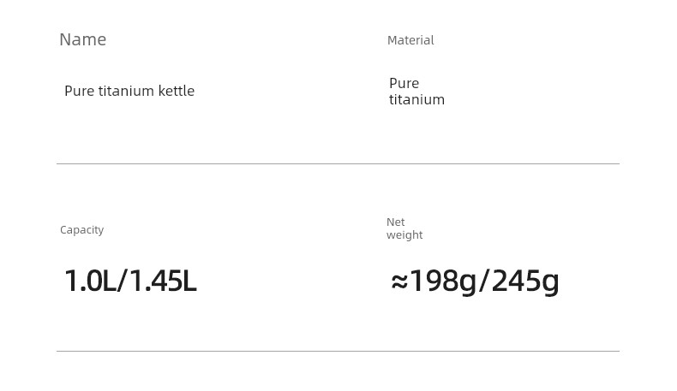Image resolution: width=677 pixels, height=391 pixels.
Task: Click the 1.0L/1.45L capacity value
Action: click(x=130, y=281)
